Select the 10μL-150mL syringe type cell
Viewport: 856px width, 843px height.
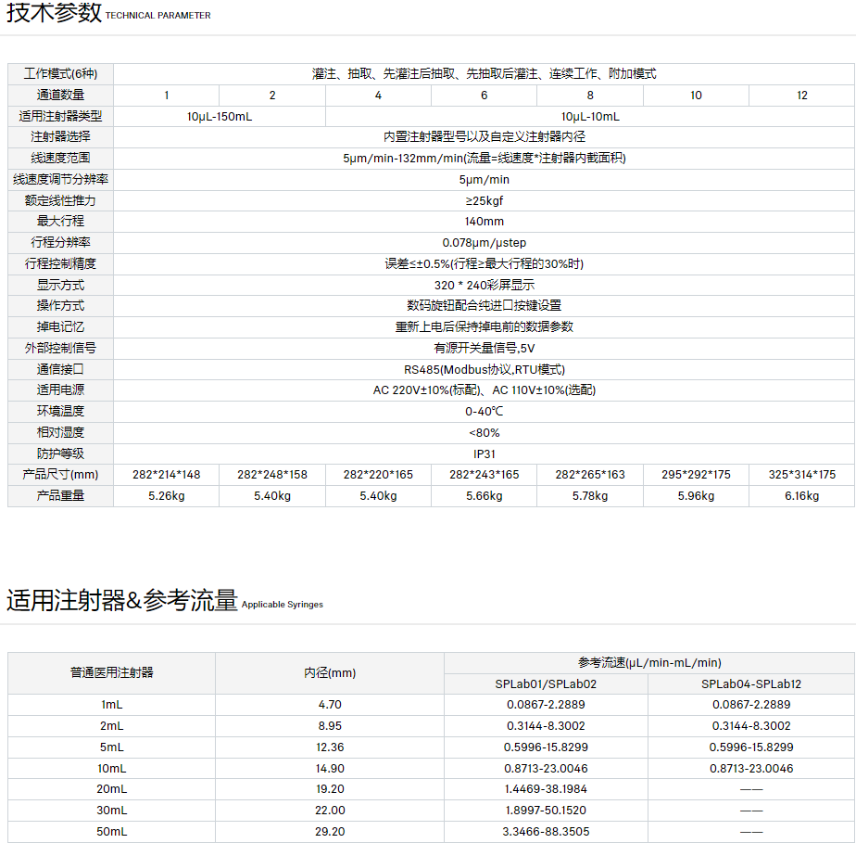(220, 117)
